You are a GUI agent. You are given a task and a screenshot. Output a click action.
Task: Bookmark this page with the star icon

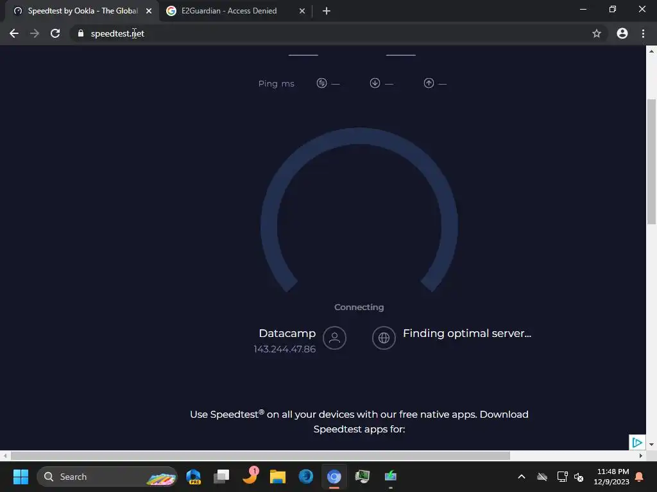click(597, 33)
